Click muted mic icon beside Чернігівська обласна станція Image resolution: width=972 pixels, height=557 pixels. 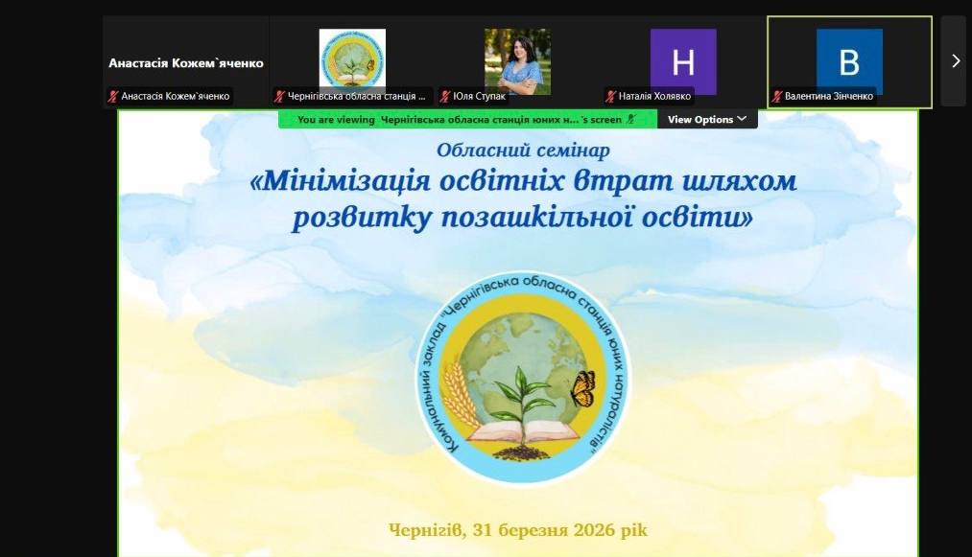(x=280, y=96)
